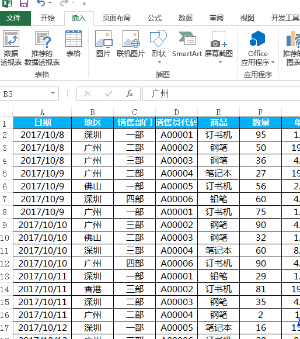Open the Undo history dropdown arrow
The height and width of the screenshot is (339, 300).
[50, 3]
